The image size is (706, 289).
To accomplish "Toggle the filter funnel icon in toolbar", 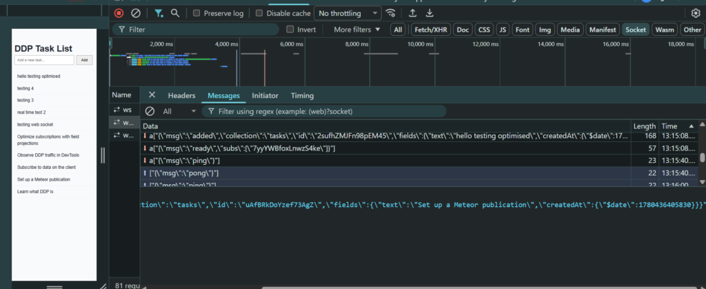I will tap(159, 13).
